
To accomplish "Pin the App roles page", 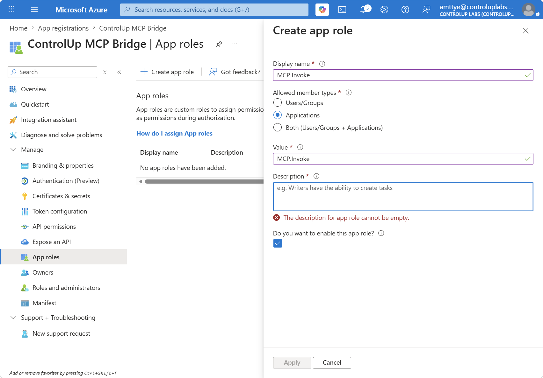I will 219,44.
